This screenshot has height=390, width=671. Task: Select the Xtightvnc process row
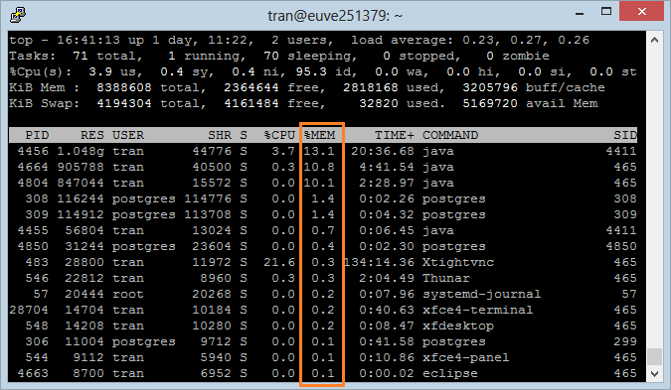tap(323, 262)
